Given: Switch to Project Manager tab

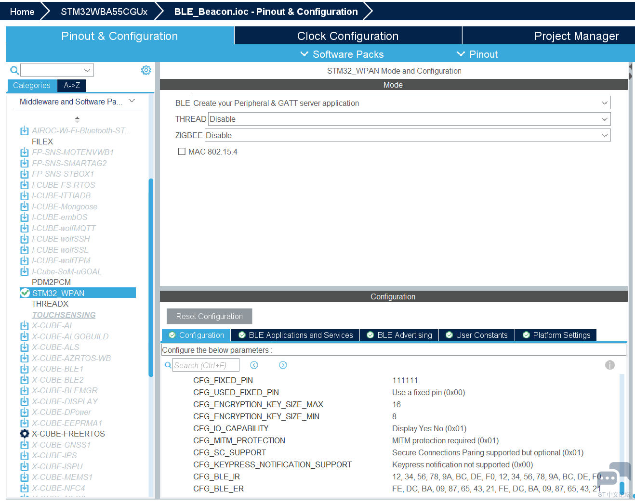Looking at the screenshot, I should click(x=549, y=36).
